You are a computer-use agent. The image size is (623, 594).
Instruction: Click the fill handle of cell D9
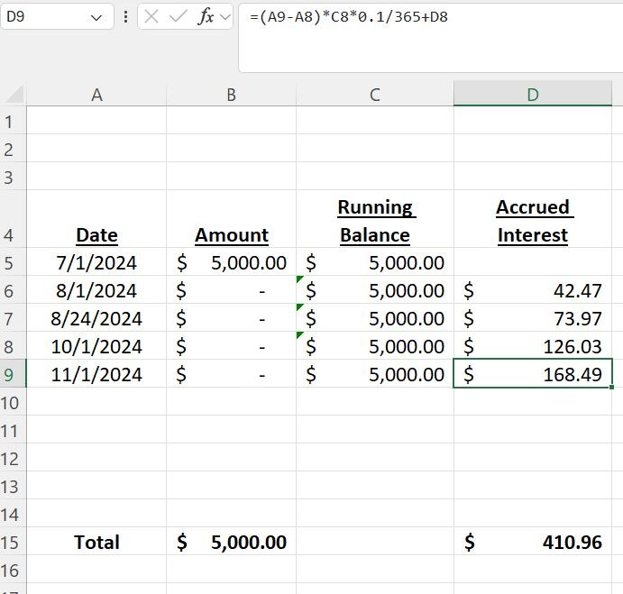(611, 387)
